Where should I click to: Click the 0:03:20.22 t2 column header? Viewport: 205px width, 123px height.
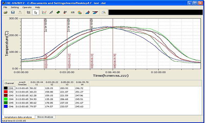point(52,83)
